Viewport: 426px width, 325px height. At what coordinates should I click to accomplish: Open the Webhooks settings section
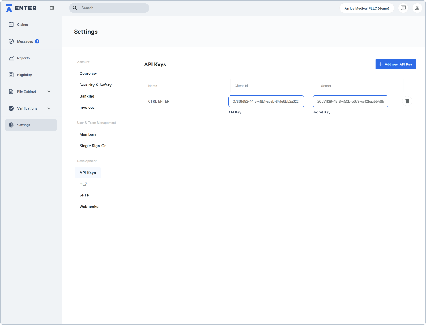click(89, 206)
